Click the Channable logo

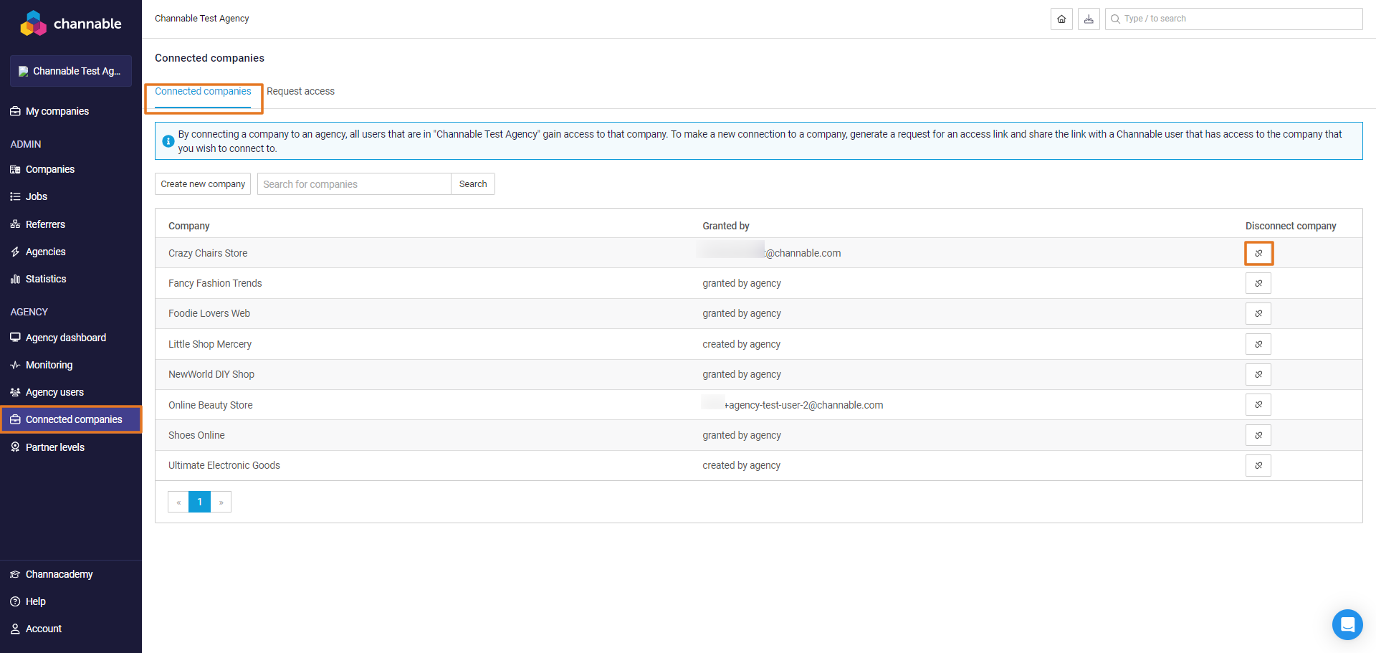coord(70,23)
